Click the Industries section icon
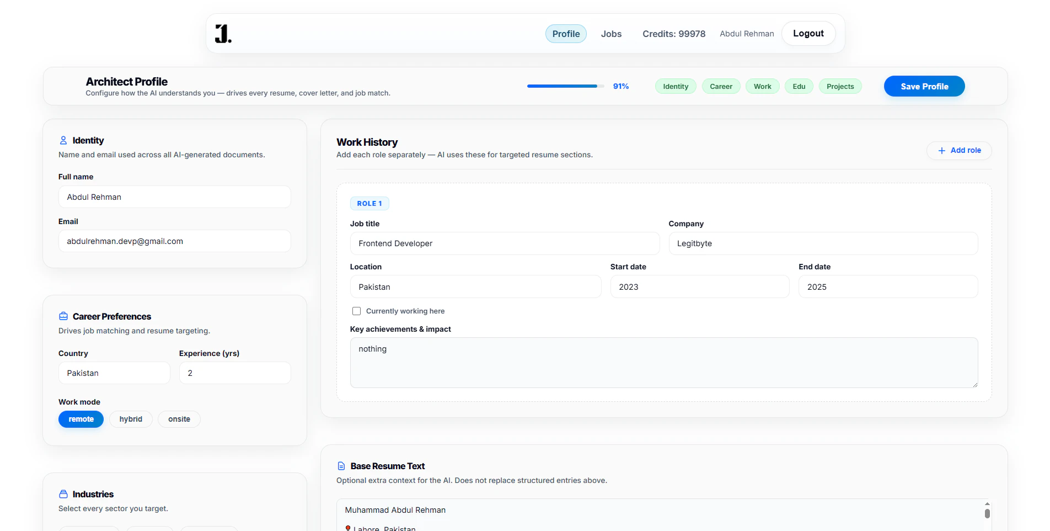 [x=63, y=494]
